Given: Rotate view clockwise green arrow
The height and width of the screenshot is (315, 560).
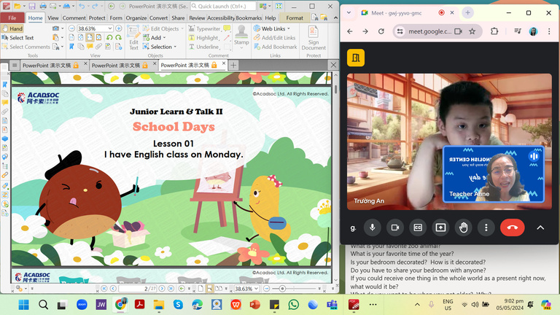Looking at the screenshot, I should (118, 37).
